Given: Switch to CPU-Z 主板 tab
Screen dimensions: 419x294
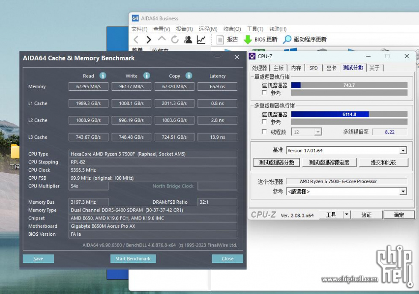Looking at the screenshot, I should coord(278,68).
